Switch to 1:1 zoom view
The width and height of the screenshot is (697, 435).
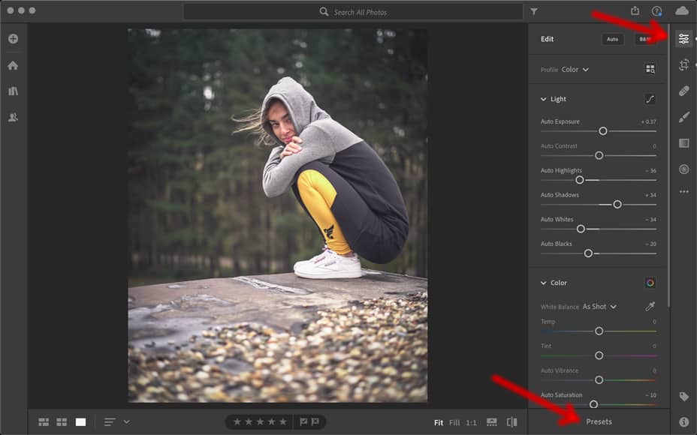click(471, 423)
